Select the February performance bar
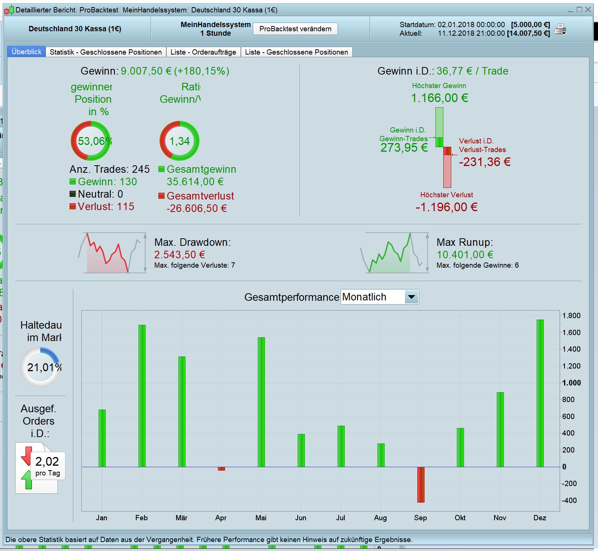 pos(142,396)
